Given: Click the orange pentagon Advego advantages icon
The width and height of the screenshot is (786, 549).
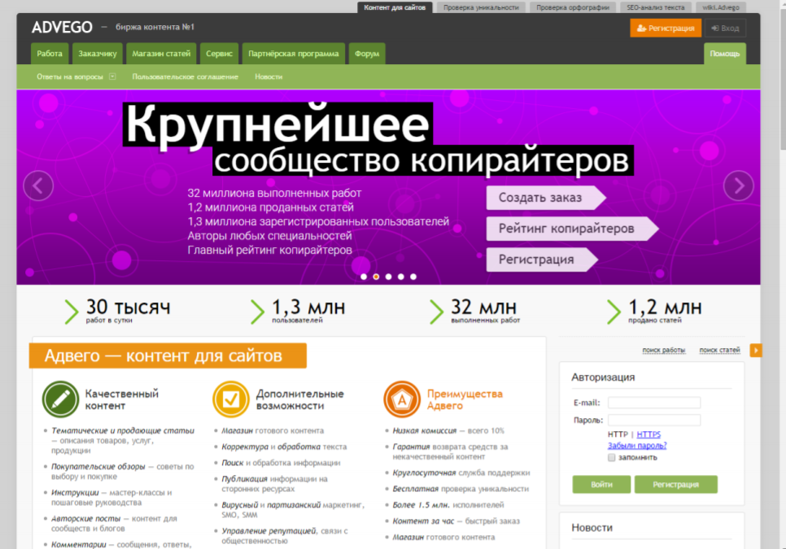Looking at the screenshot, I should (402, 399).
